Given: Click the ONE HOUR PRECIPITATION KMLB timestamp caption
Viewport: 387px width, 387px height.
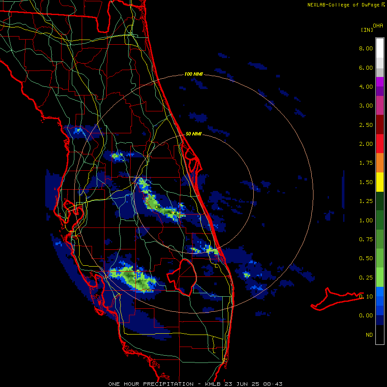Looking at the screenshot, I should (195, 384).
